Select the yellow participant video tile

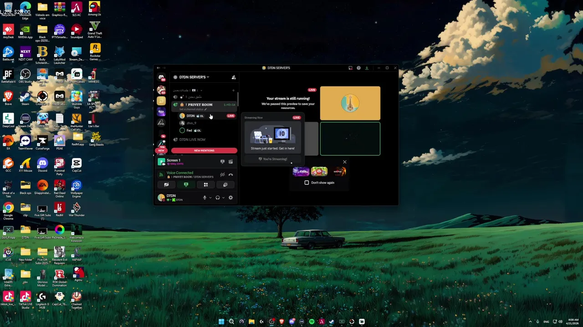[350, 103]
